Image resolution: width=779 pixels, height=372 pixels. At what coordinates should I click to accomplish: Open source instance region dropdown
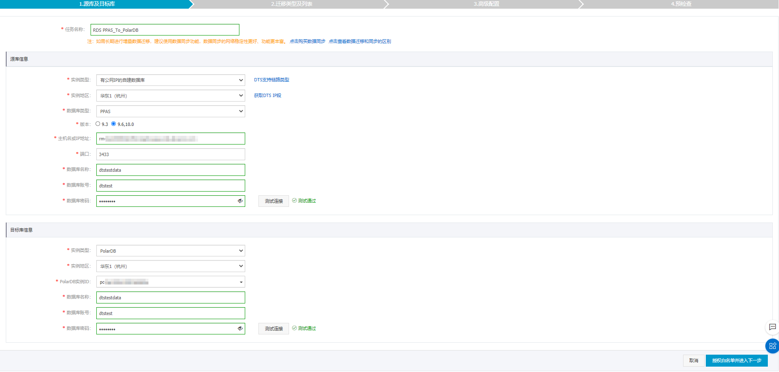pyautogui.click(x=171, y=96)
